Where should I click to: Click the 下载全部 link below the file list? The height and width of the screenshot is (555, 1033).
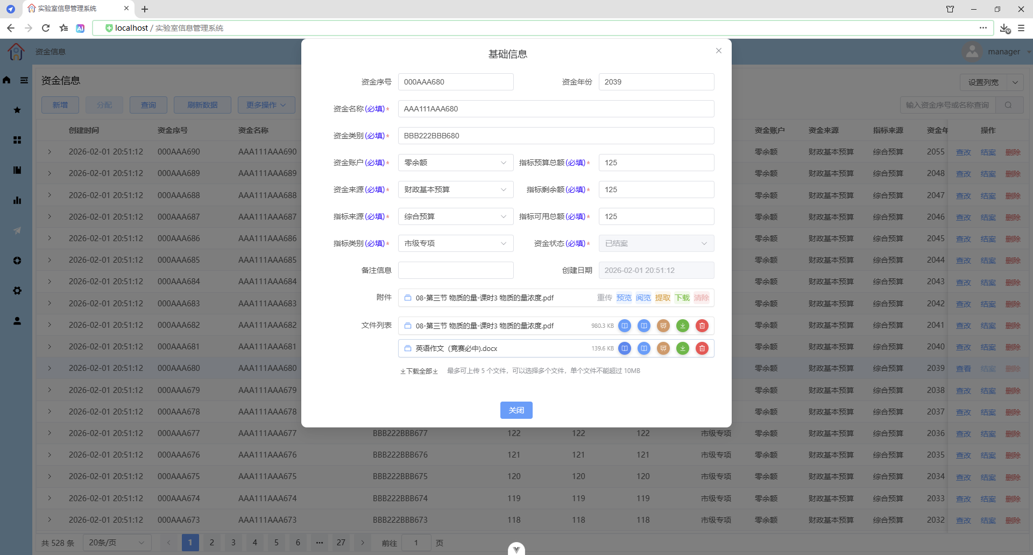pyautogui.click(x=419, y=371)
